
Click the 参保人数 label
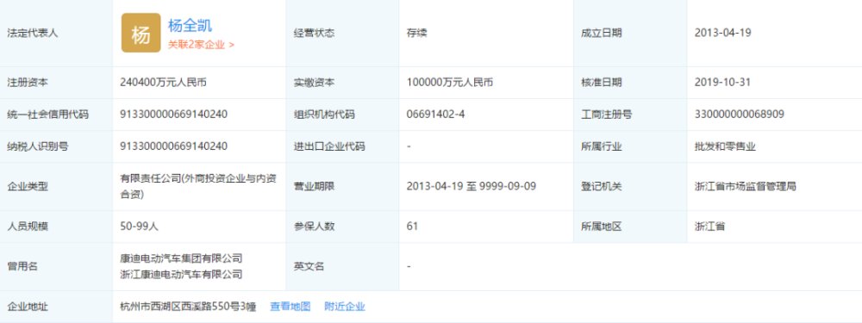pyautogui.click(x=314, y=226)
